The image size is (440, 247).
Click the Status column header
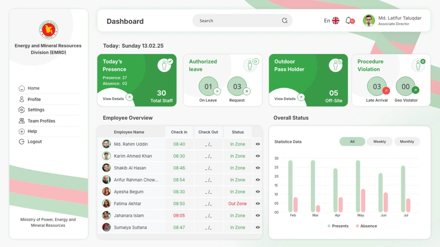coord(238,132)
